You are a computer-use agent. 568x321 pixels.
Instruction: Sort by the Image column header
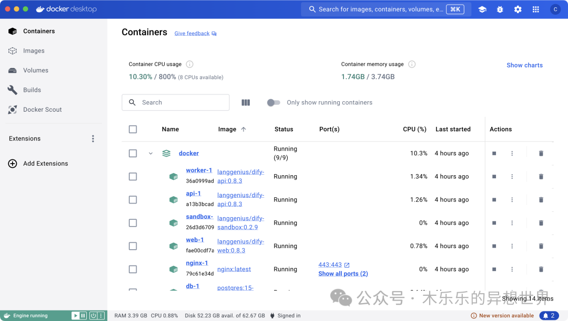(x=232, y=129)
